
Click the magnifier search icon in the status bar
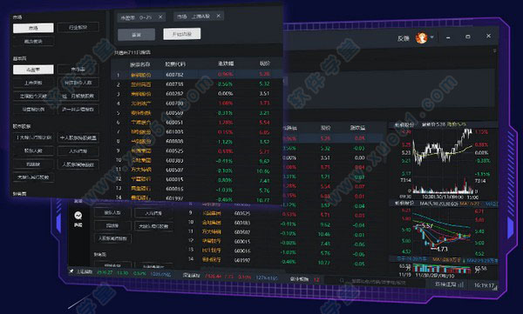342,281
